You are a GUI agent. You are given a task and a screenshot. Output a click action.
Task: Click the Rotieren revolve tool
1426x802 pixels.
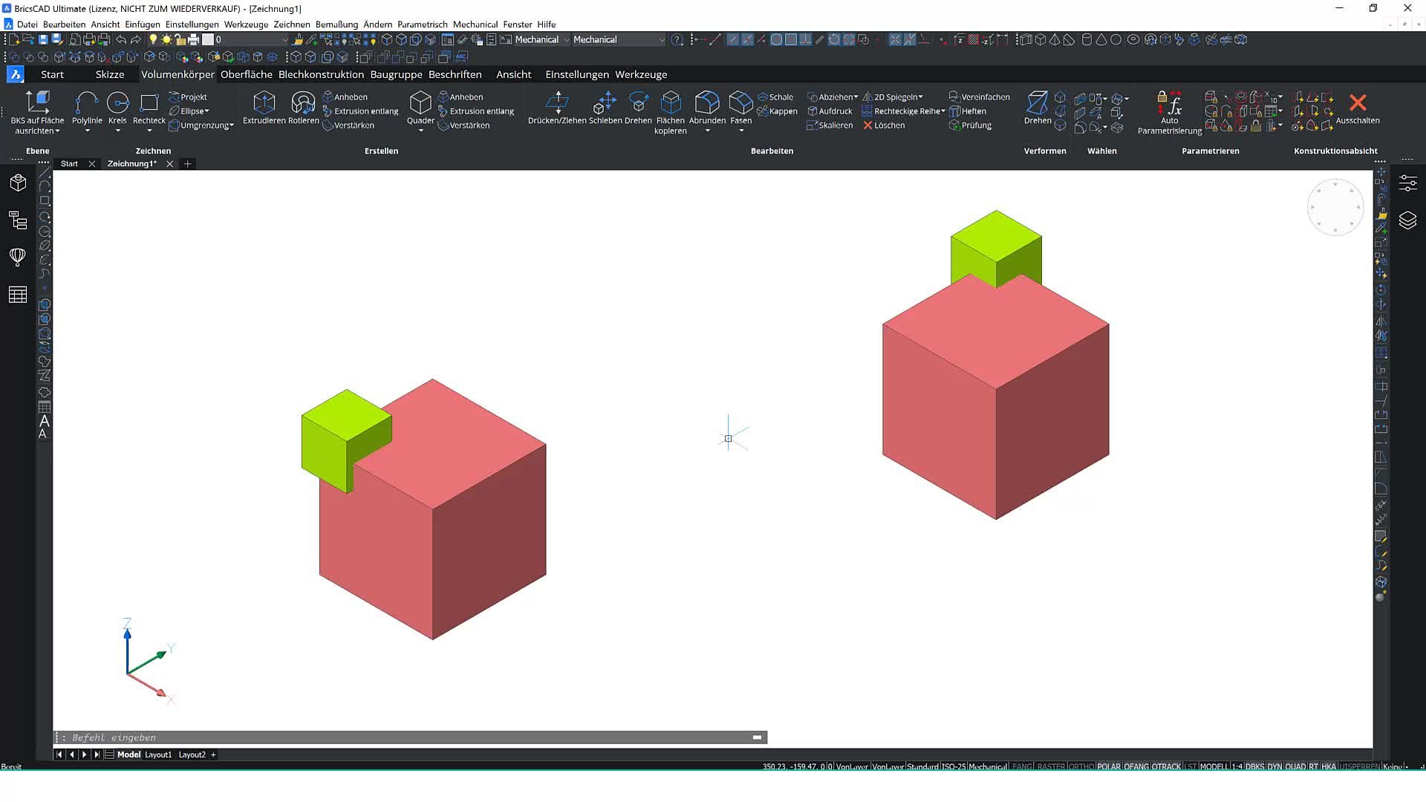pos(303,107)
